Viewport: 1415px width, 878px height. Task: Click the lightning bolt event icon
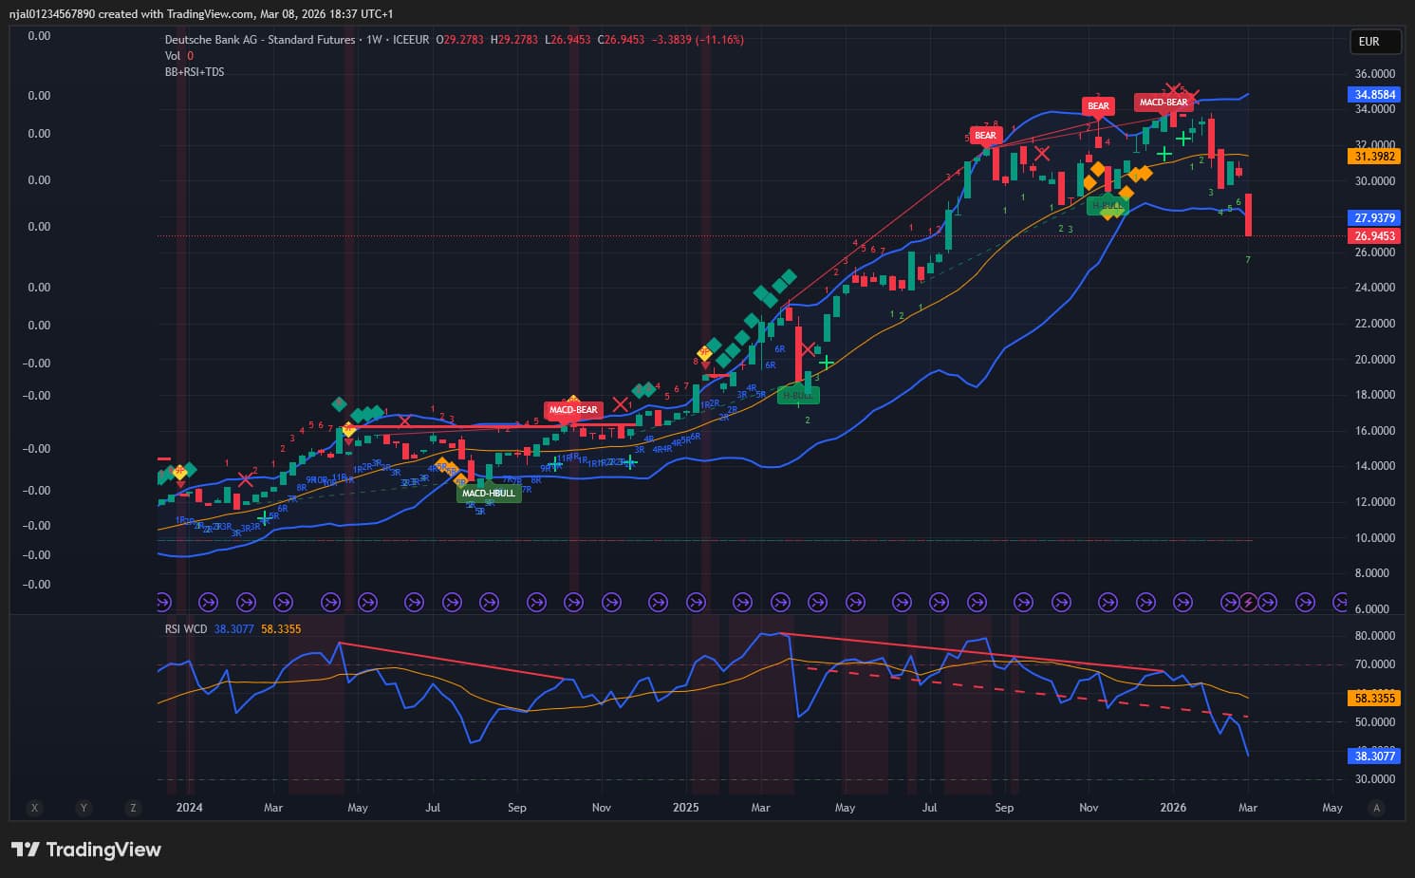pyautogui.click(x=1249, y=602)
